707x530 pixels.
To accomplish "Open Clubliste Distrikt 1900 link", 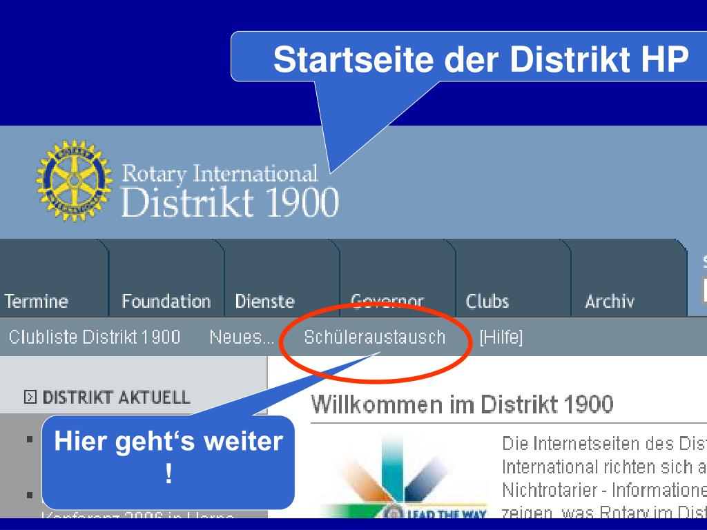I will 94,337.
